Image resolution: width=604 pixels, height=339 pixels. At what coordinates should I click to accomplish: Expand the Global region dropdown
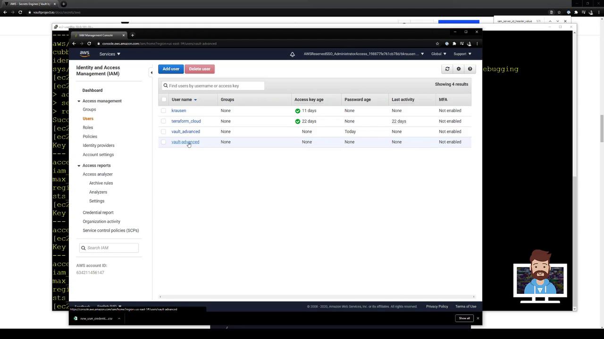438,54
